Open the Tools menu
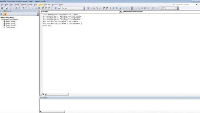The height and width of the screenshot is (113, 200). click(x=41, y=5)
